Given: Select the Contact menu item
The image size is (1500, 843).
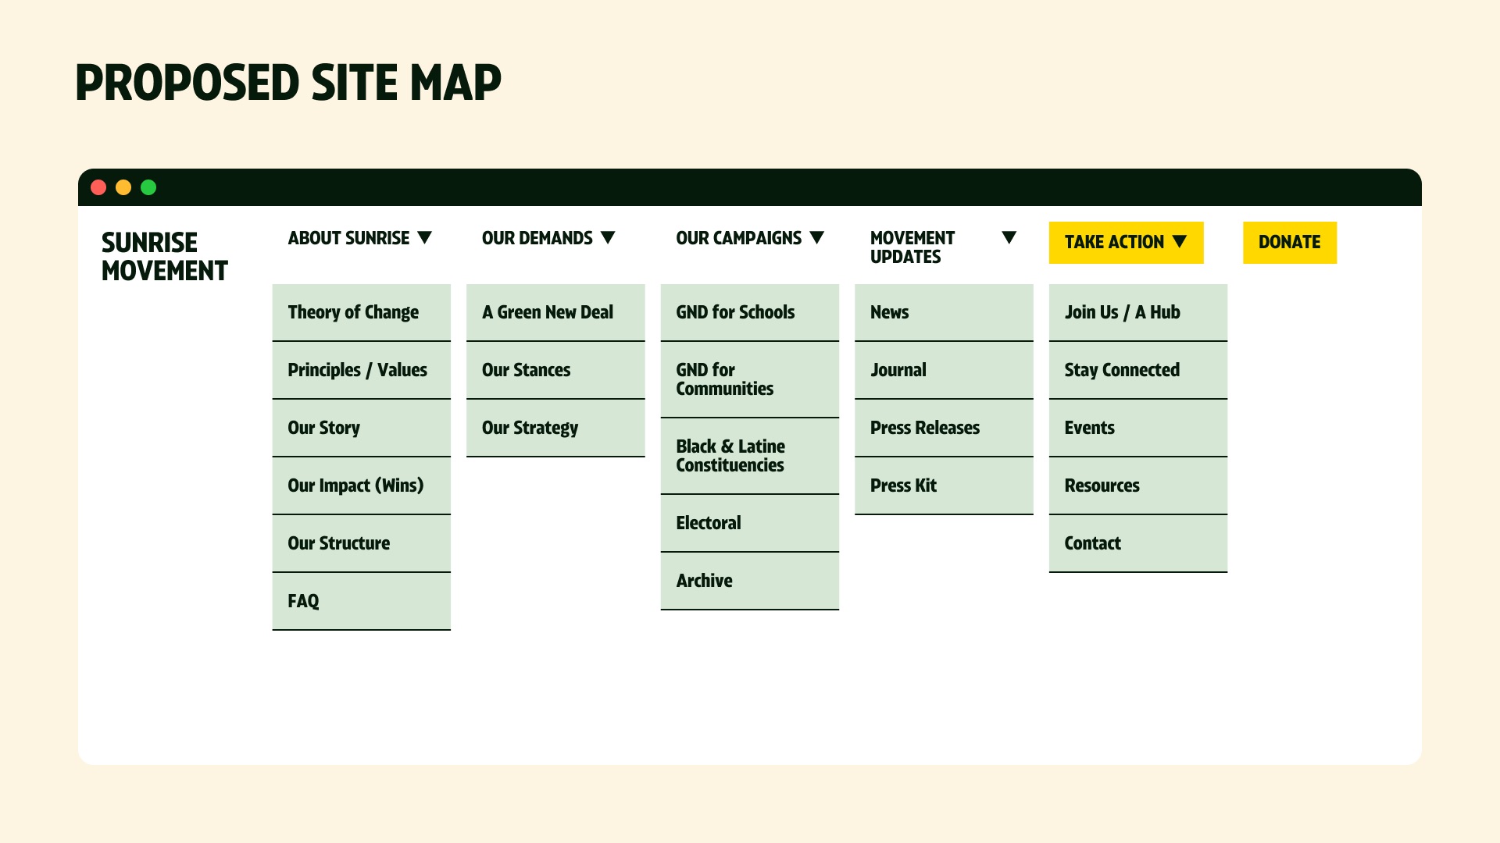Looking at the screenshot, I should pyautogui.click(x=1138, y=543).
